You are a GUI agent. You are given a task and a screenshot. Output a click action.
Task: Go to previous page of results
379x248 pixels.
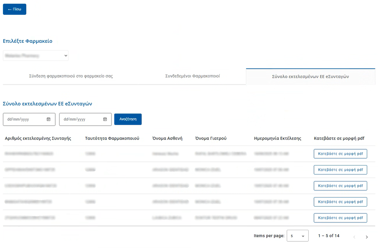coord(354,237)
